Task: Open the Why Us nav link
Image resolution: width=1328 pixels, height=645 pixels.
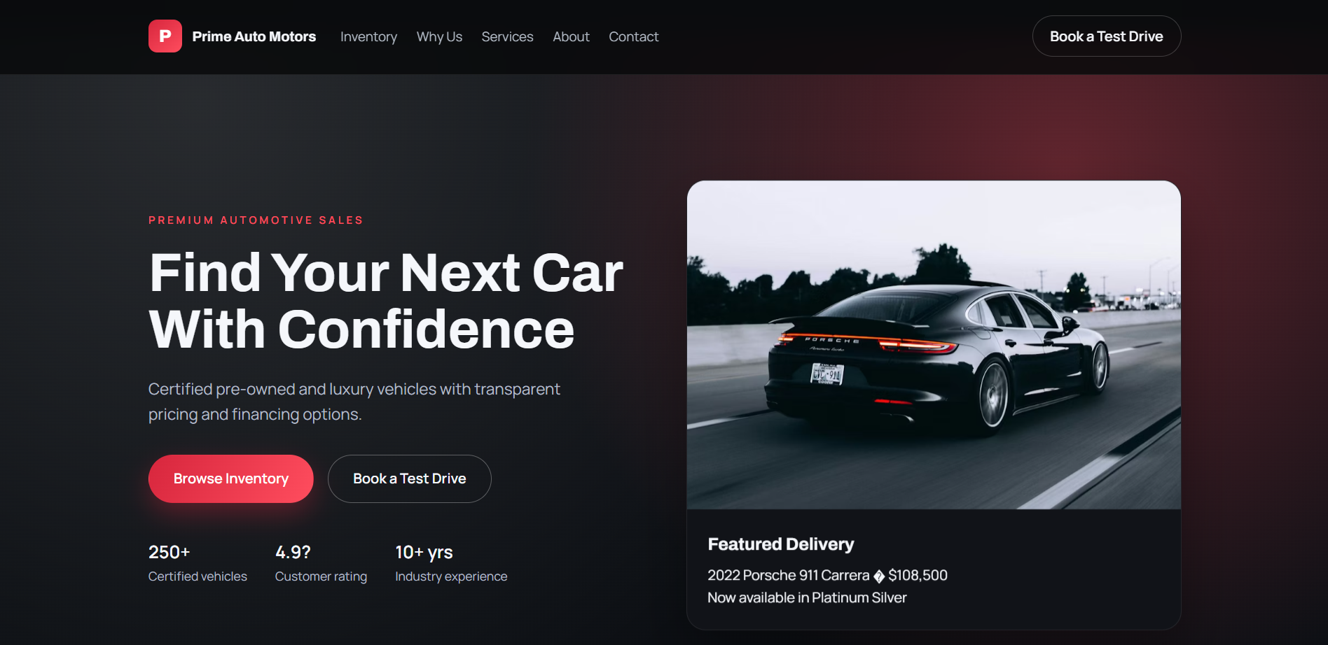Action: point(439,36)
